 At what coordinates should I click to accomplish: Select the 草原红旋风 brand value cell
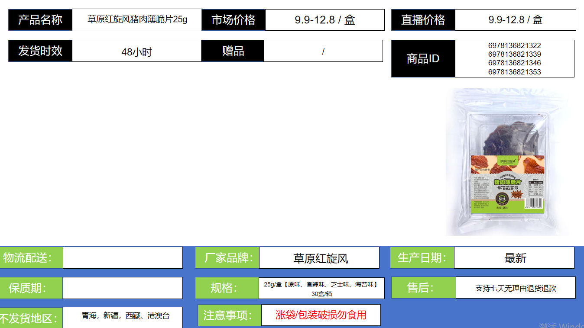click(319, 258)
